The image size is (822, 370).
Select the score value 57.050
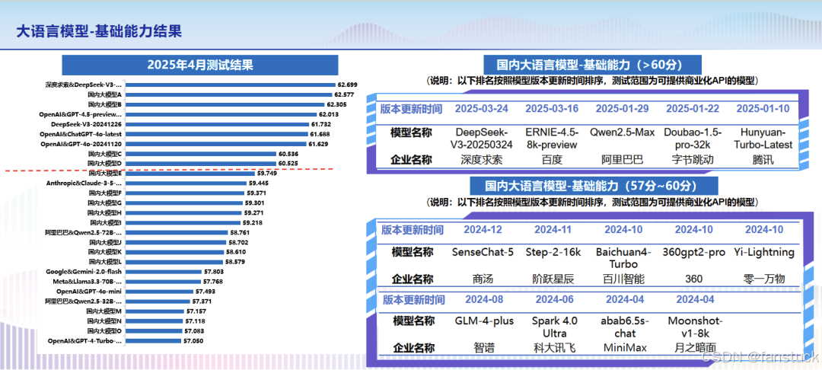point(193,341)
